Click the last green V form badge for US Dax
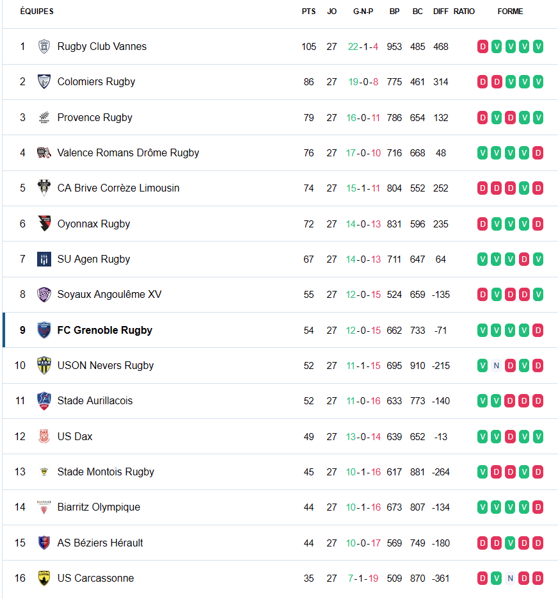 538,436
